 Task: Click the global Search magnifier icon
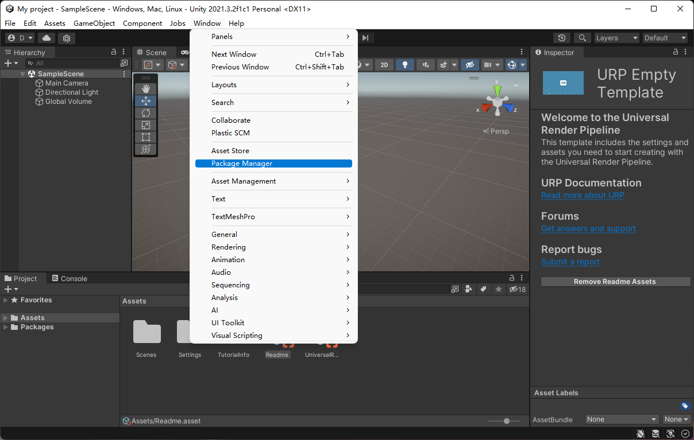[x=583, y=38]
